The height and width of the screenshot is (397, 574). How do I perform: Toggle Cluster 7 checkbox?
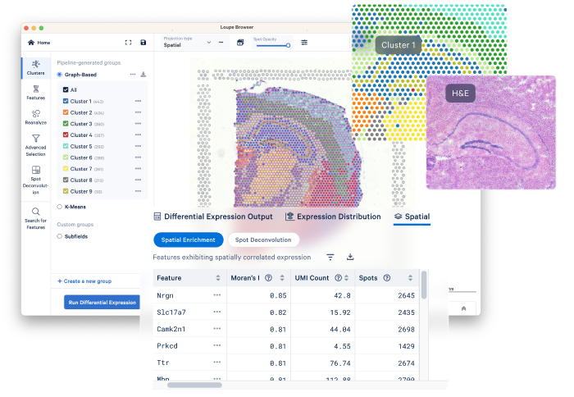[66, 169]
